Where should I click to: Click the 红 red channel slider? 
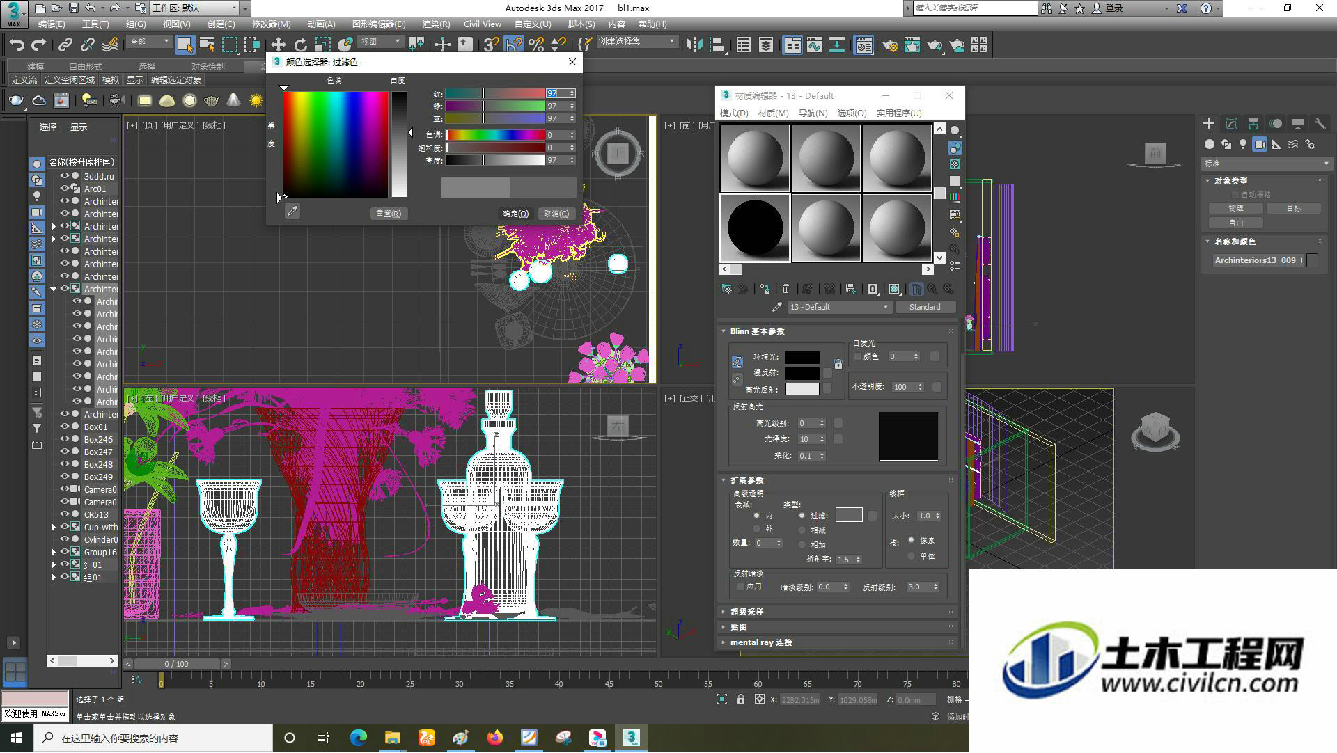[495, 93]
